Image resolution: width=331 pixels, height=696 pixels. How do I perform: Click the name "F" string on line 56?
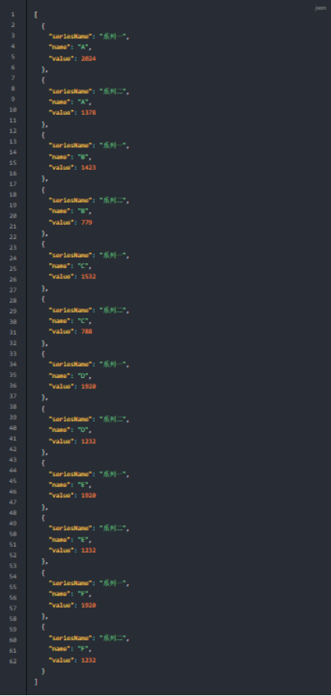click(x=85, y=593)
